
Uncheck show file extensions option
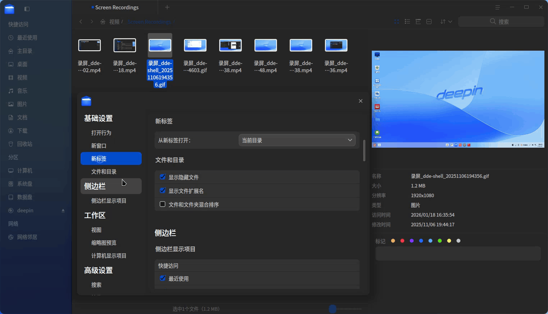click(162, 190)
